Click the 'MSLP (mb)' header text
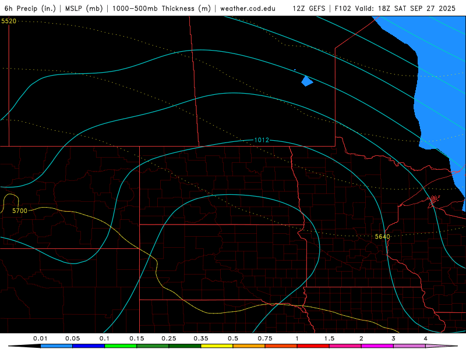466x349 pixels. pos(84,8)
